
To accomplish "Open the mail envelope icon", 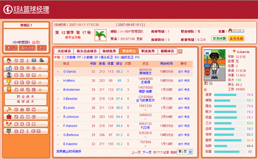I will click(x=34, y=60).
